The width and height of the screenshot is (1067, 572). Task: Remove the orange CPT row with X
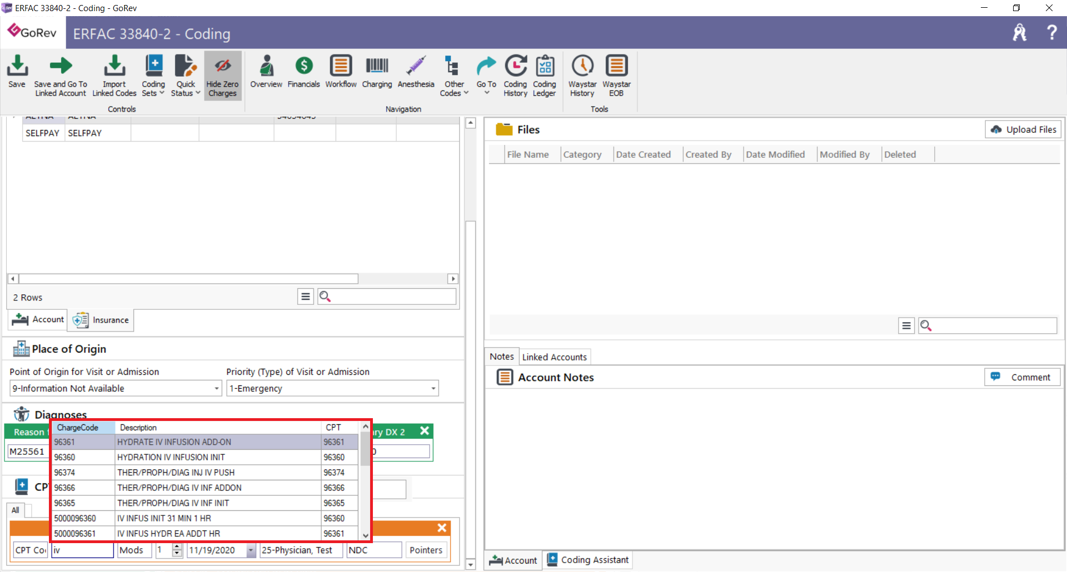(x=442, y=528)
